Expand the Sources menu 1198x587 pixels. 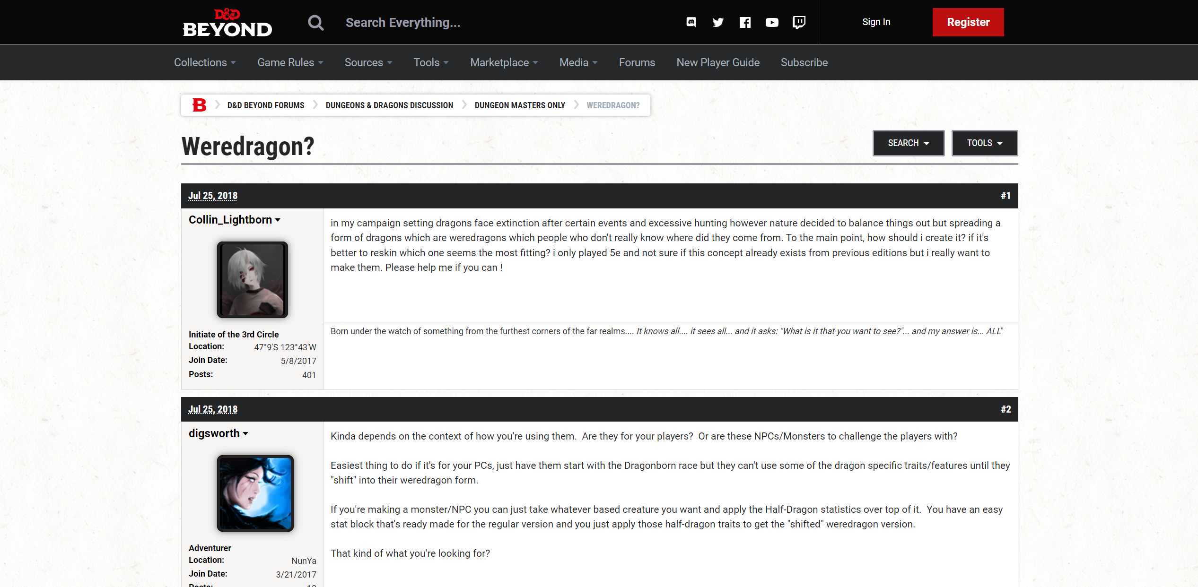[x=368, y=62]
